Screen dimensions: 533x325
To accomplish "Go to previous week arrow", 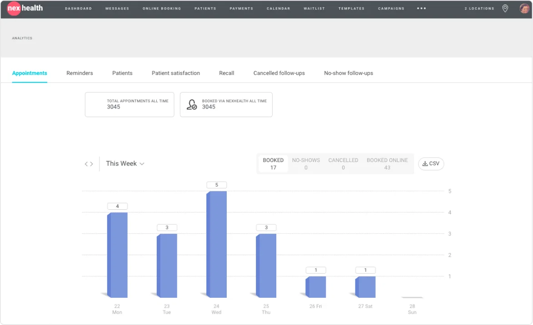I will pyautogui.click(x=86, y=164).
